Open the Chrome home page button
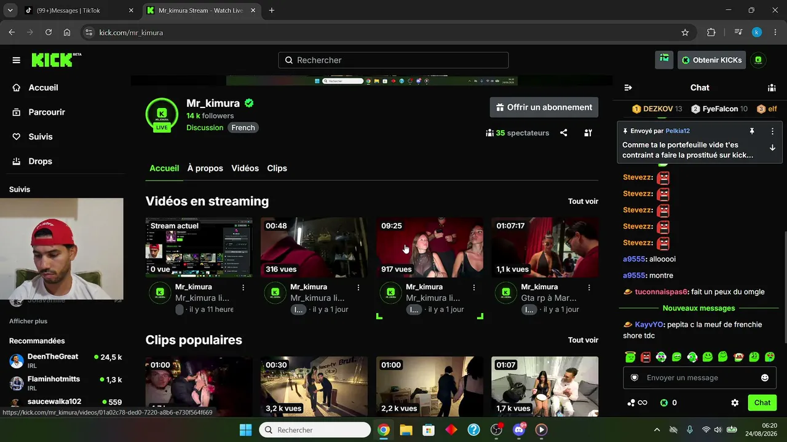The image size is (787, 442). 67,33
